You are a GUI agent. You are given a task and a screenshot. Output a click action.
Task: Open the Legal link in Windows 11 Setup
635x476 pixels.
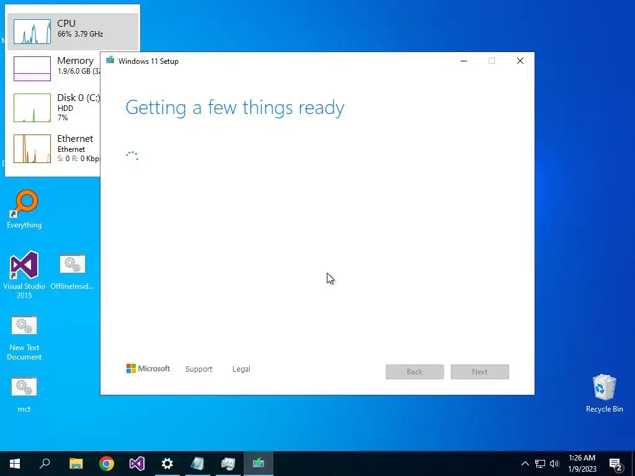coord(241,369)
